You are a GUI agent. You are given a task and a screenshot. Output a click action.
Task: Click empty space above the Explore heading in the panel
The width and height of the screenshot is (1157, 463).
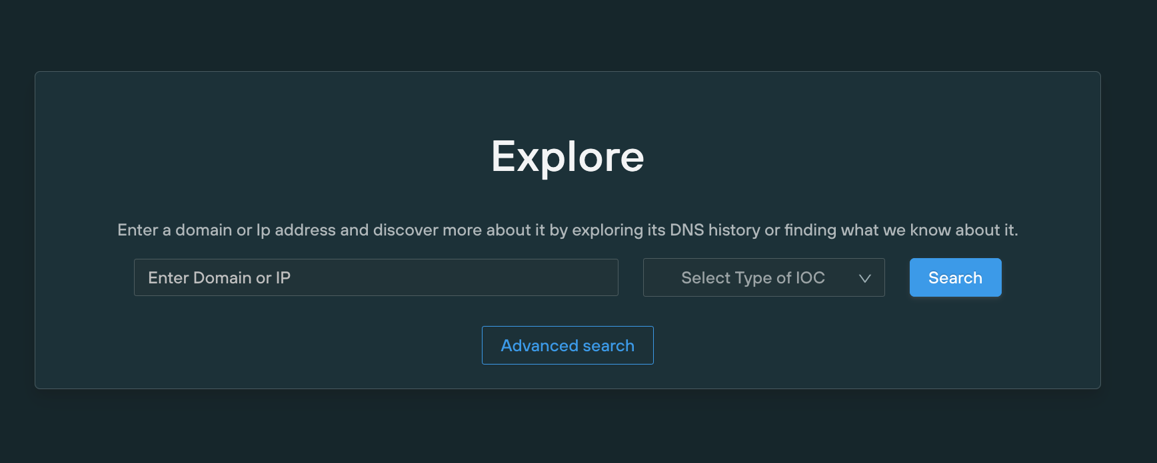[x=567, y=100]
